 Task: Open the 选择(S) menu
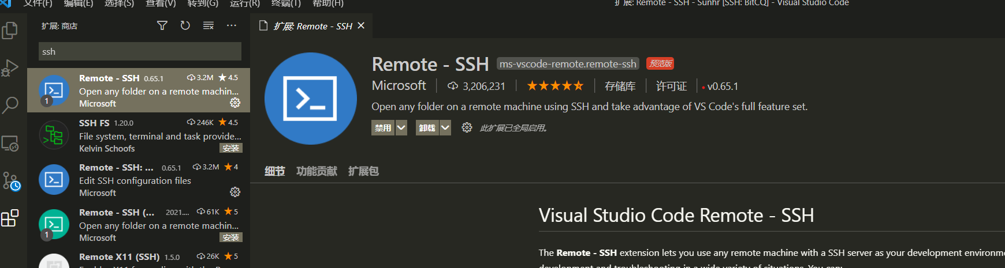tap(119, 3)
